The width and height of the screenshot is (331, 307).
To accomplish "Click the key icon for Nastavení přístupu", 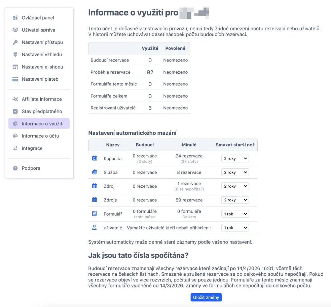I will pos(15,42).
